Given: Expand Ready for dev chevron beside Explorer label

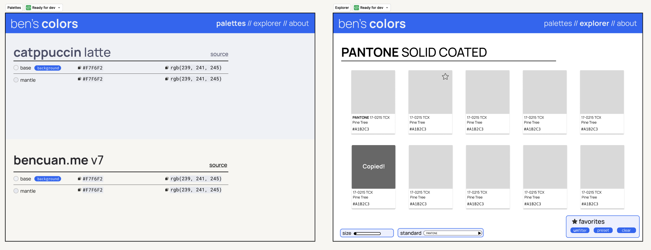Looking at the screenshot, I should 387,8.
